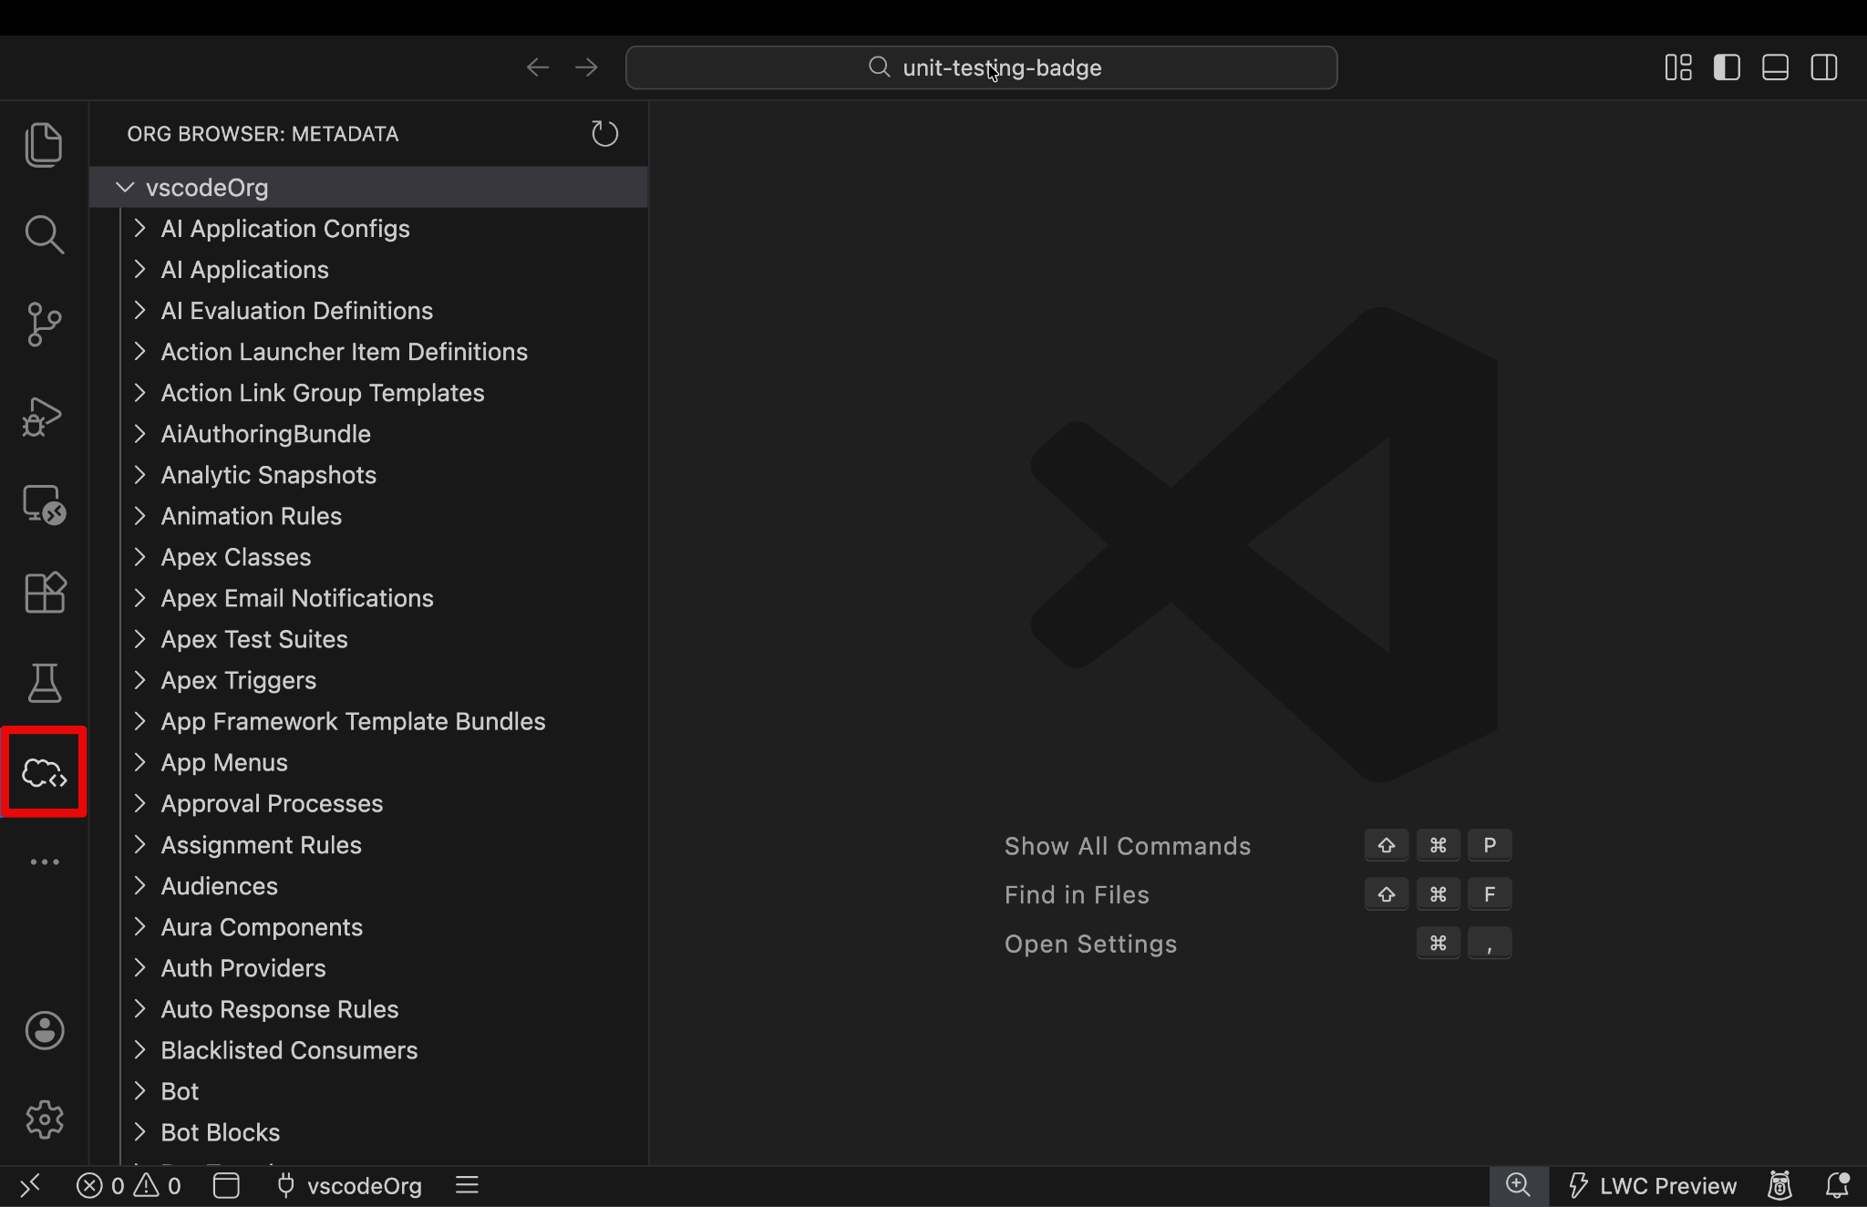Open the Testing beaker view
Viewport: 1867px width, 1207px height.
44,683
